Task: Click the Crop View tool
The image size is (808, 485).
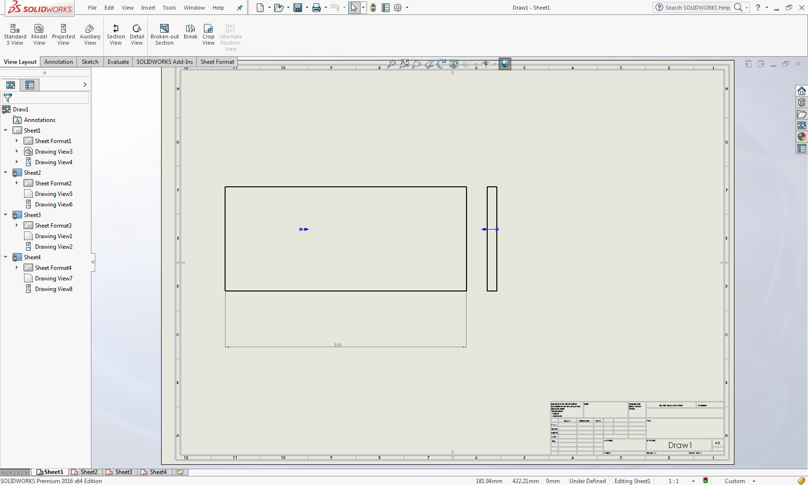Action: (208, 35)
